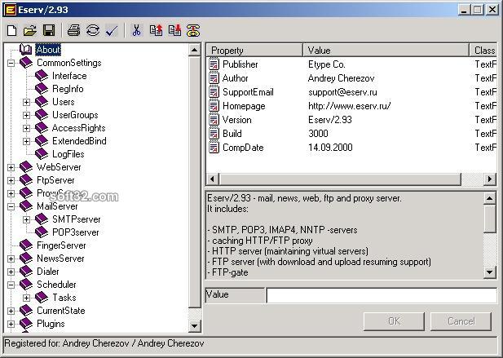
Task: Click the Save floppy disk icon
Action: point(49,30)
